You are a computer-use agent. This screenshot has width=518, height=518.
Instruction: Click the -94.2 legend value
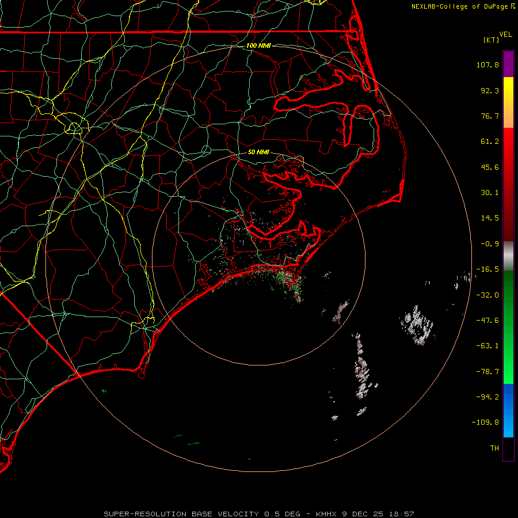coord(487,397)
